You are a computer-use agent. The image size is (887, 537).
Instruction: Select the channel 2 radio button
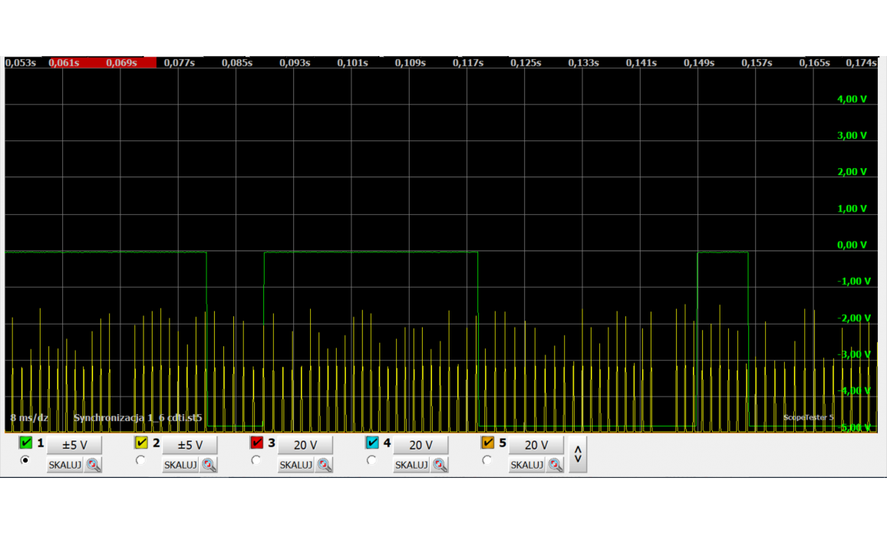point(140,460)
